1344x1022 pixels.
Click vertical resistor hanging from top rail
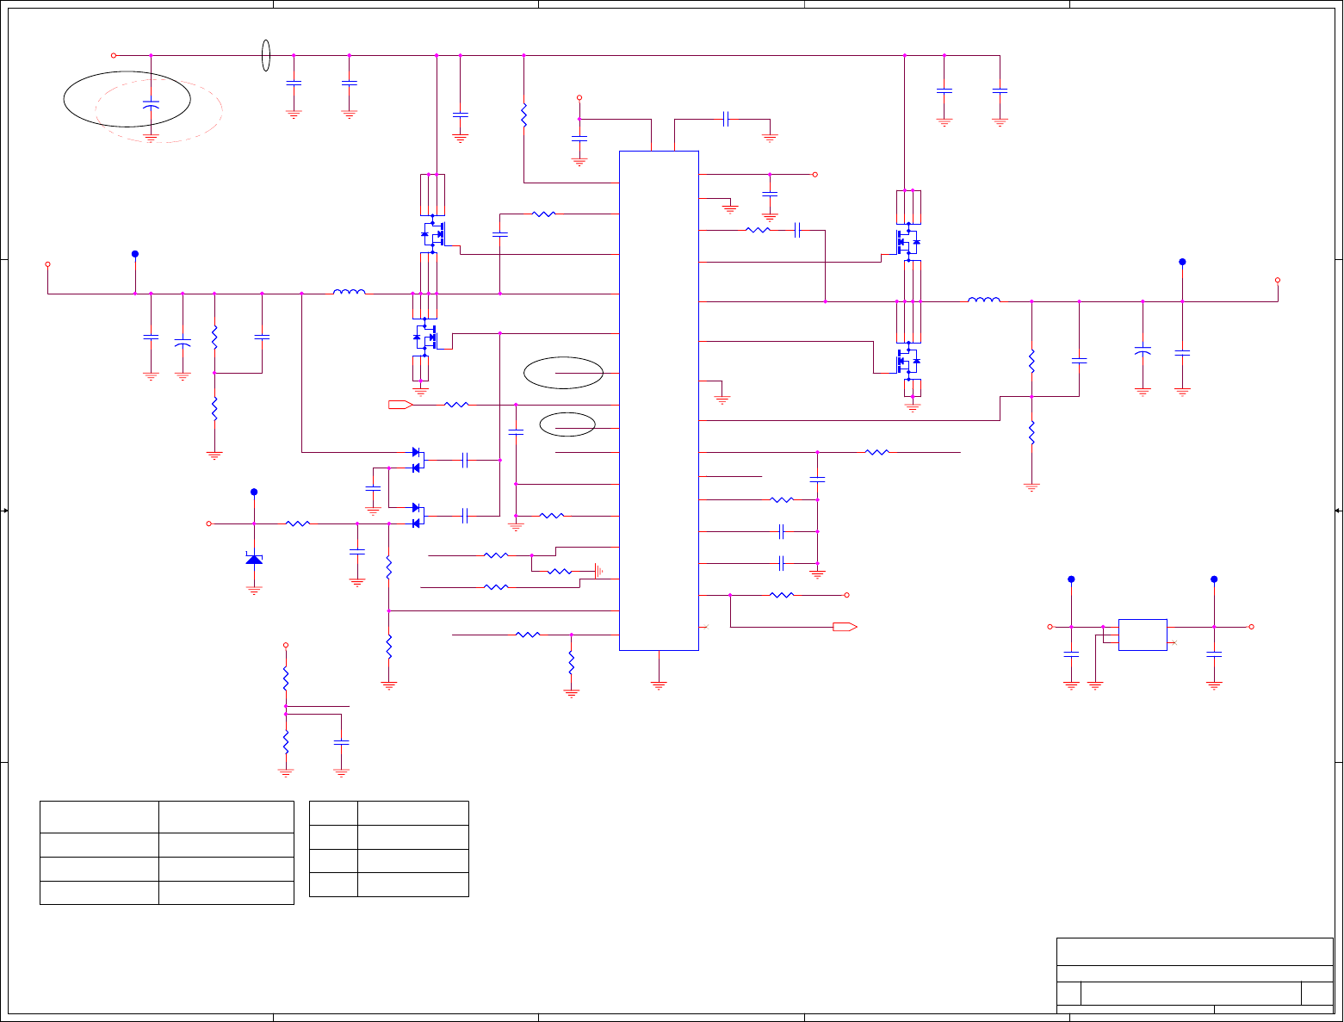click(523, 115)
